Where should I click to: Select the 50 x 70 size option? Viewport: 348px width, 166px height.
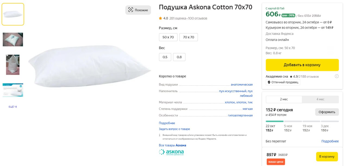168,37
